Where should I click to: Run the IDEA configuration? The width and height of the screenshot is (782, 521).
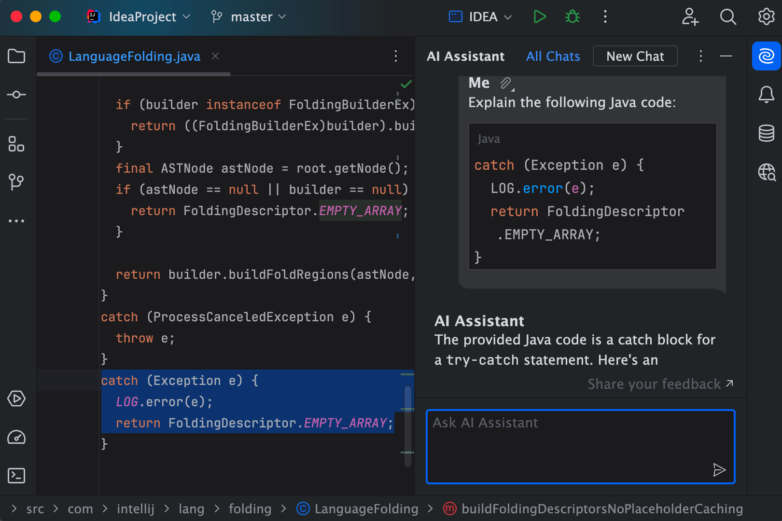pyautogui.click(x=539, y=16)
